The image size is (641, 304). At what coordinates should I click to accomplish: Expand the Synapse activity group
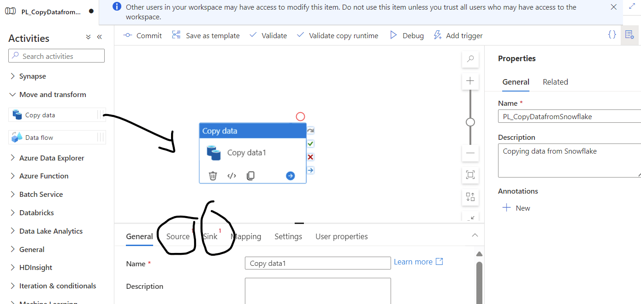(28, 76)
